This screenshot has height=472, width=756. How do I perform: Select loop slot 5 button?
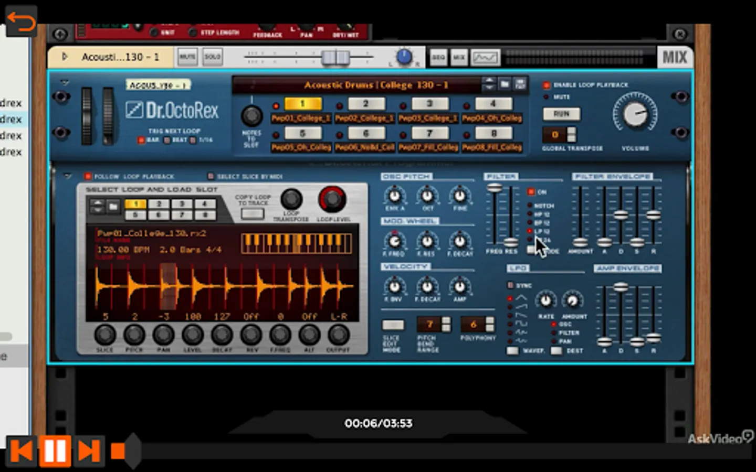(303, 133)
